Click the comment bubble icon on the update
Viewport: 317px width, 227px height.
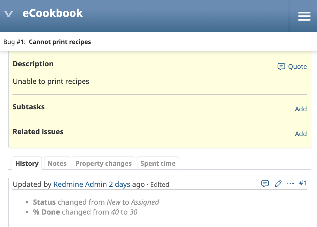(x=265, y=184)
